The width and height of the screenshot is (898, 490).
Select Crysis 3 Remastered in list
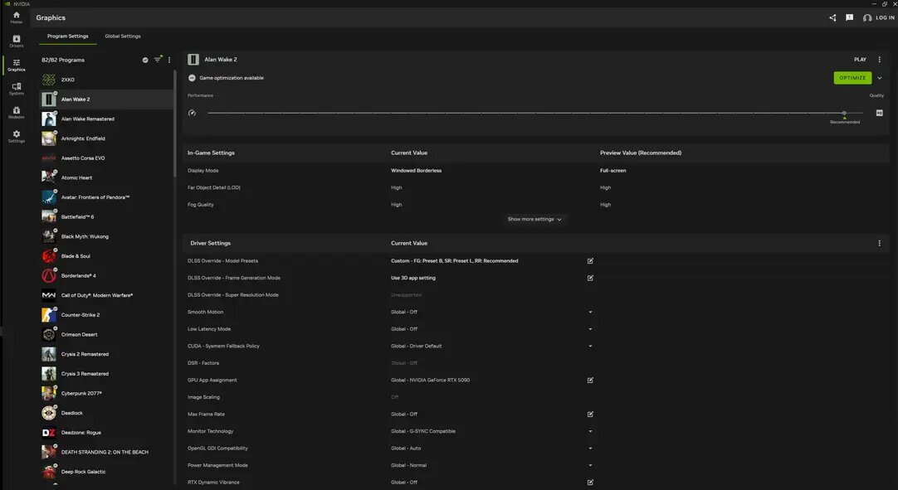coord(106,374)
